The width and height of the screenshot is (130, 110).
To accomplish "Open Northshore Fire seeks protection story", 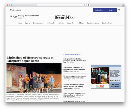I will click(74, 69).
